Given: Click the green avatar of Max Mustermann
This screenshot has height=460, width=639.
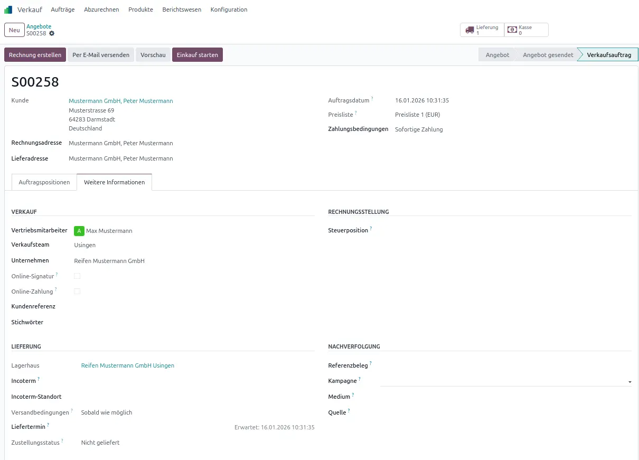Looking at the screenshot, I should [x=79, y=231].
